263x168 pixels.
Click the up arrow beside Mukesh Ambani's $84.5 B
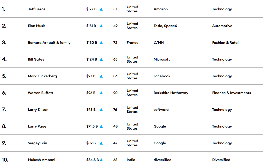pos(101,160)
